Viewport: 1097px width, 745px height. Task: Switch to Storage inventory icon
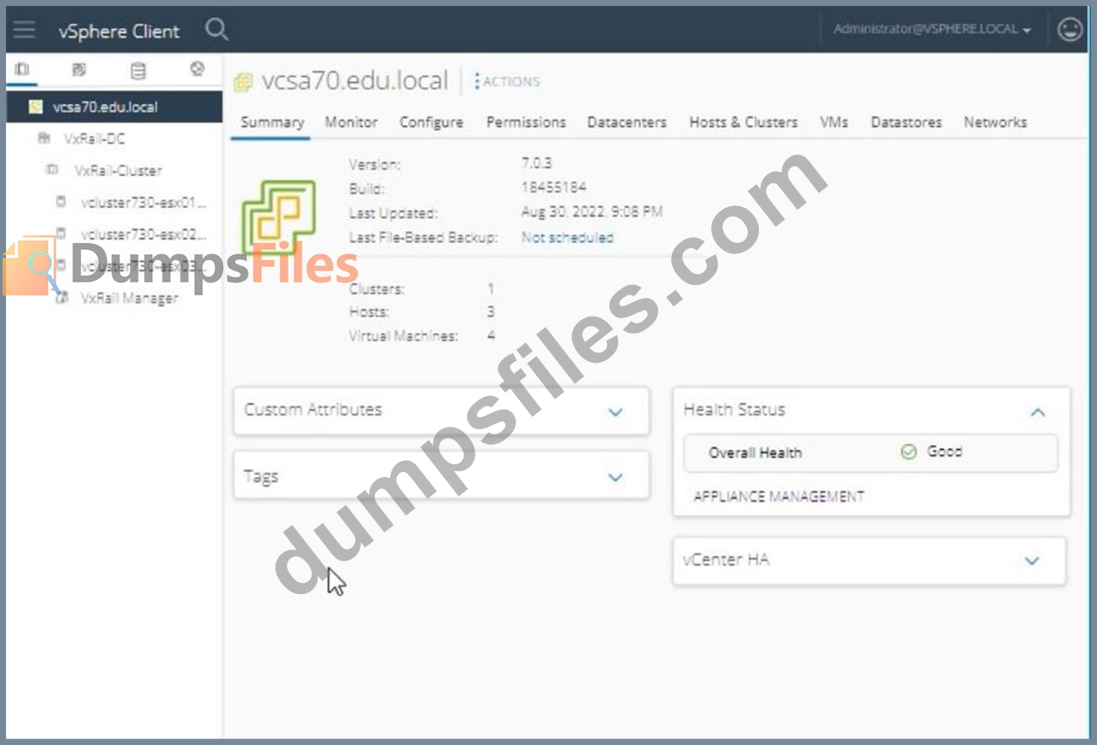click(137, 70)
